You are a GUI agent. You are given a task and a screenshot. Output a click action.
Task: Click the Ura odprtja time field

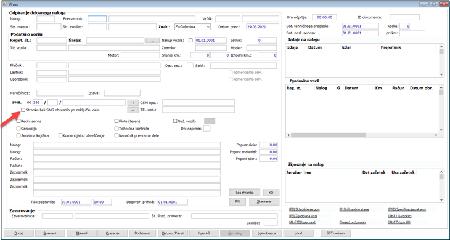point(325,17)
